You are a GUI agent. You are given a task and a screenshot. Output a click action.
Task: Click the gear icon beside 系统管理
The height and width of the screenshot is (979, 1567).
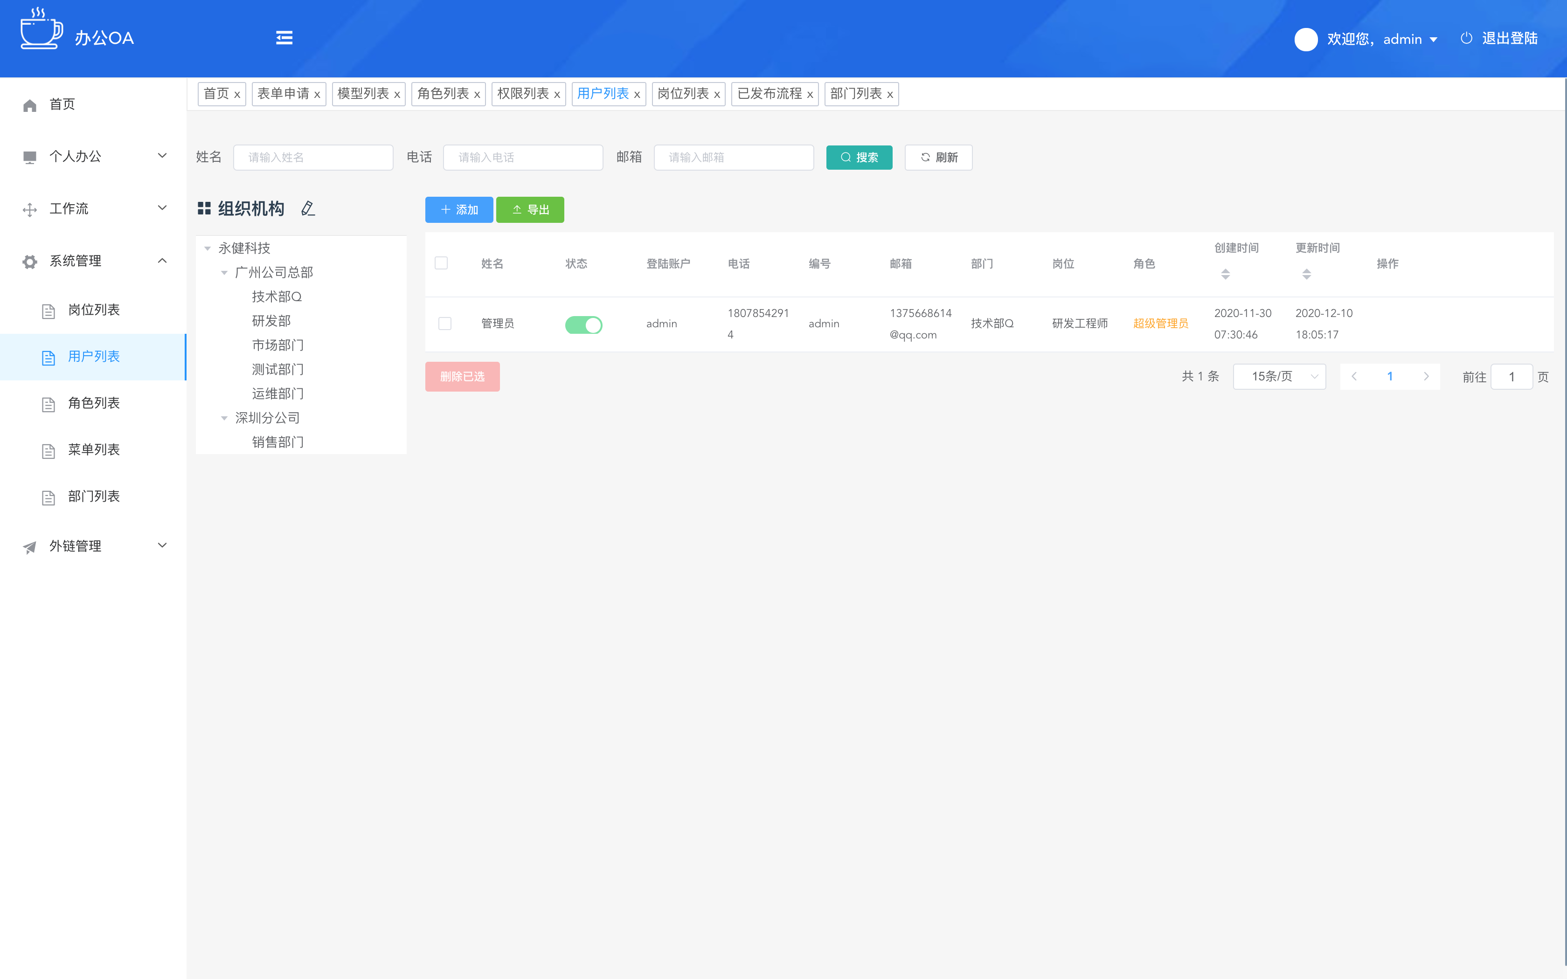30,262
